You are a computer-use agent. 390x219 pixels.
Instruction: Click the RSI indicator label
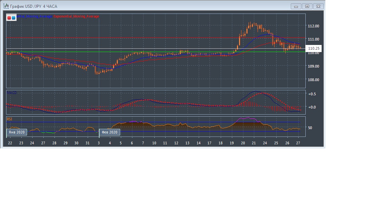pos(9,119)
